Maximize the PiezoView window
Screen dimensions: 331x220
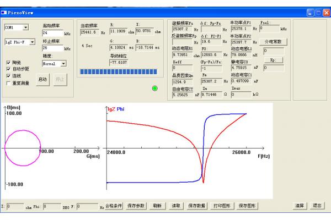pos(318,13)
